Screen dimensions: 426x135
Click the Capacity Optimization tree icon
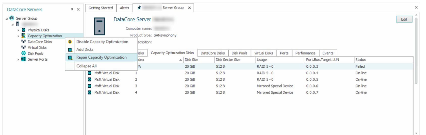click(23, 36)
